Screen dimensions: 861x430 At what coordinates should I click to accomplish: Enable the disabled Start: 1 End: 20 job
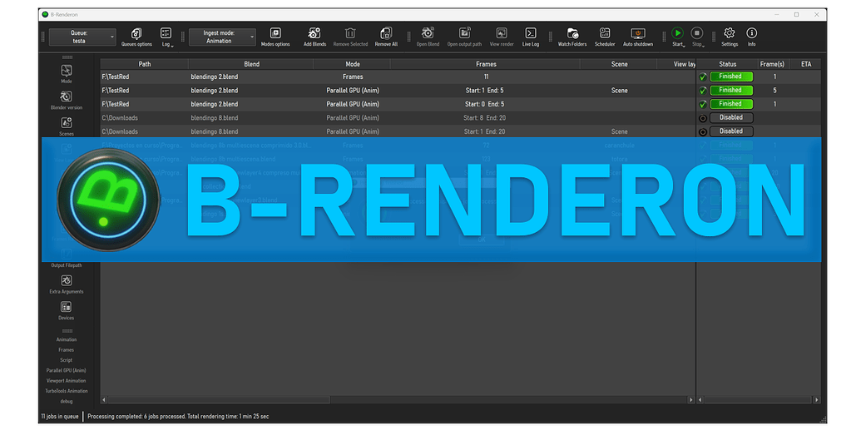point(702,131)
